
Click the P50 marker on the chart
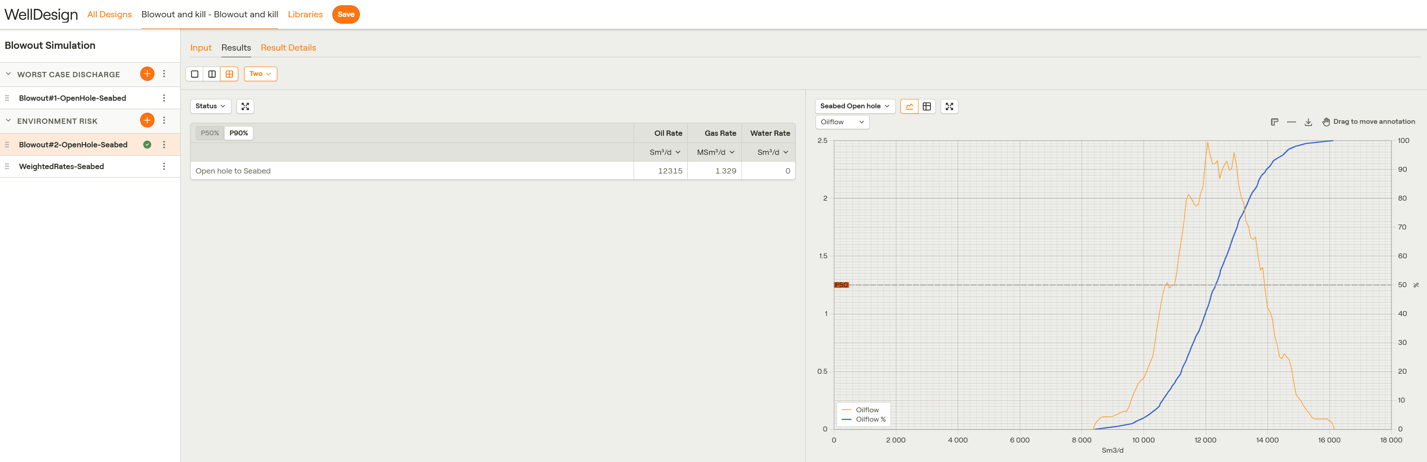pyautogui.click(x=841, y=285)
